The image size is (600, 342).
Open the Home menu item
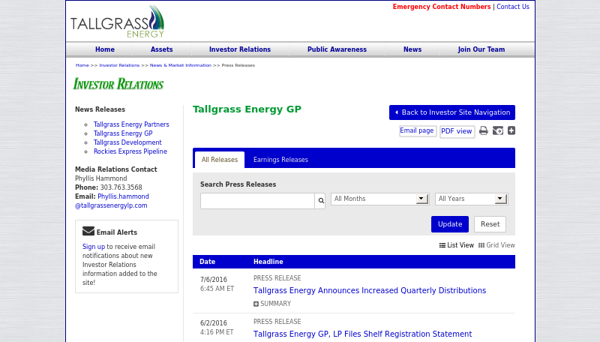(x=105, y=49)
